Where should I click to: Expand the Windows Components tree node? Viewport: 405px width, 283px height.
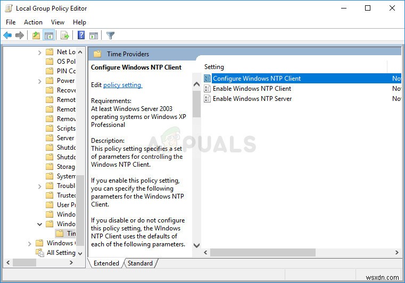pos(29,244)
